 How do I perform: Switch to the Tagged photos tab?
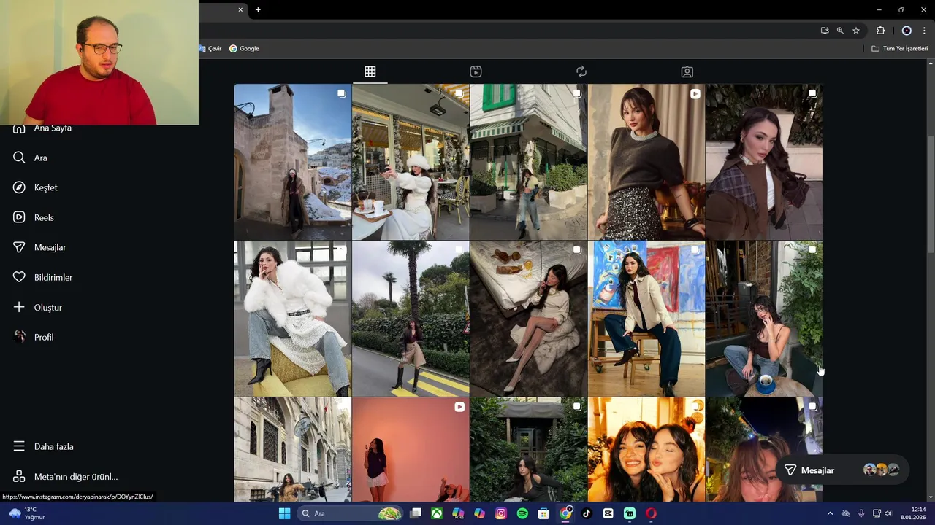click(x=687, y=71)
